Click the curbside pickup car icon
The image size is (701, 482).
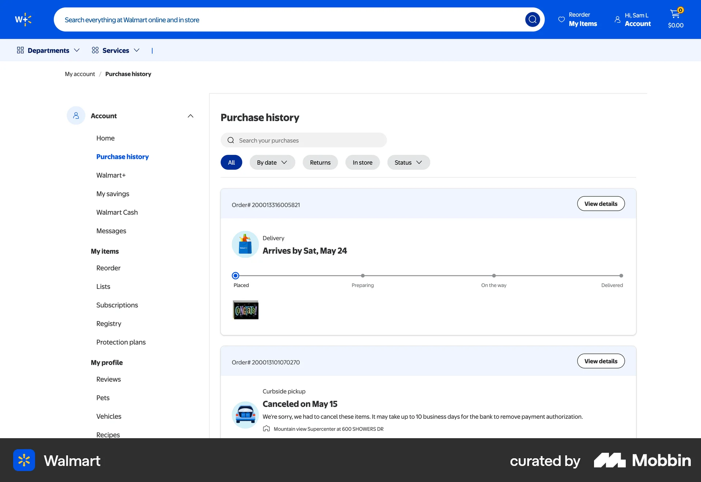245,415
